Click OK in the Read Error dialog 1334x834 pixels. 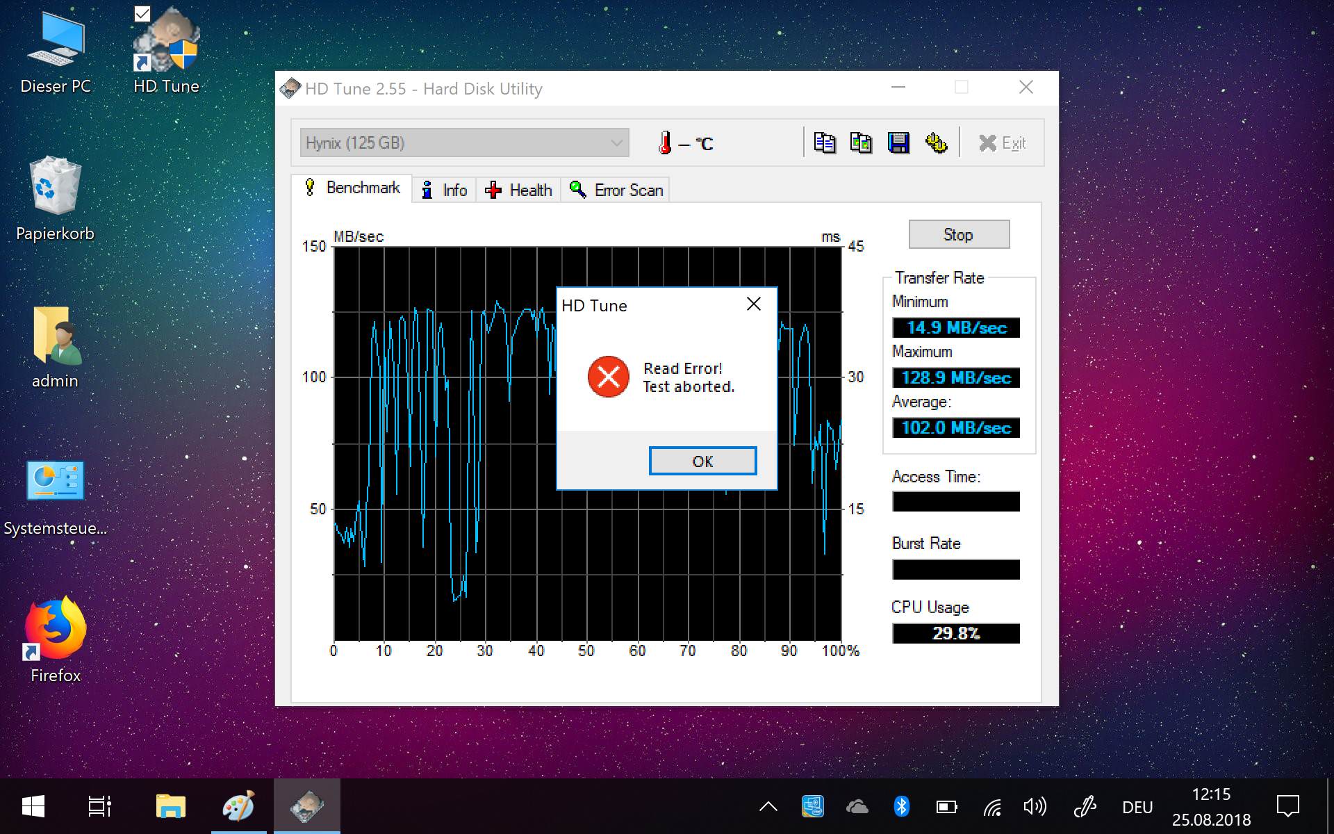(x=702, y=461)
